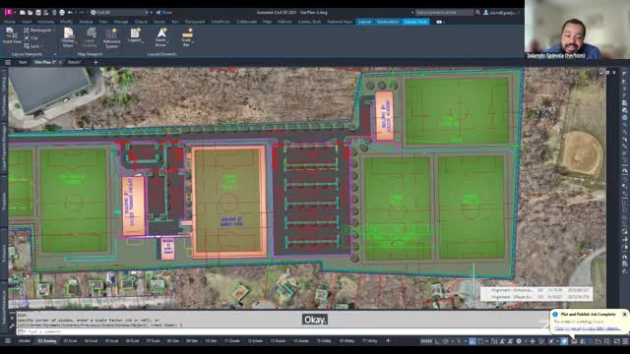This screenshot has width=630, height=354.
Task: Click the Lock viewport tool
Action: [x=31, y=46]
